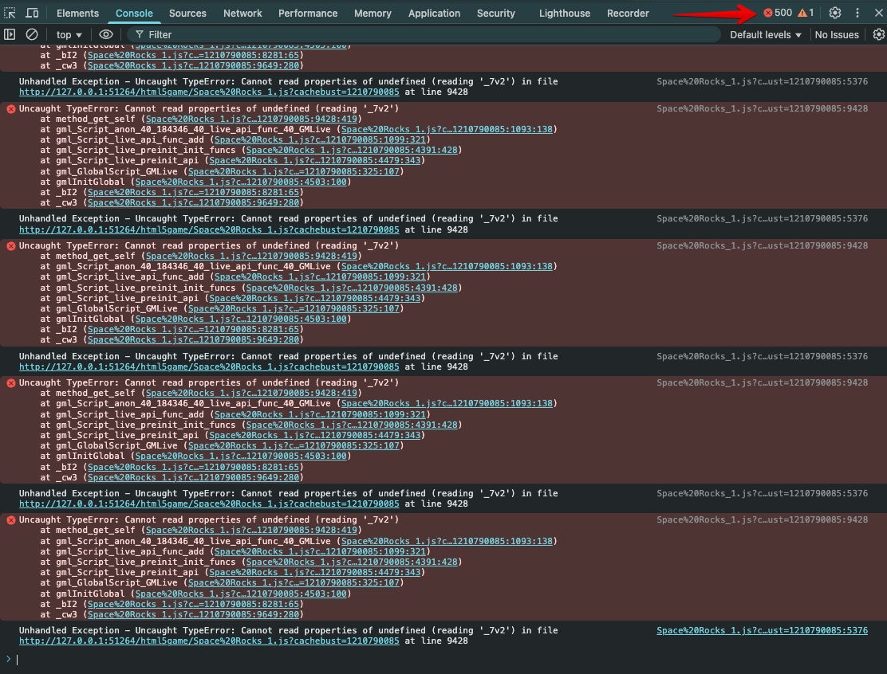
Task: Click the No Issues button
Action: (x=837, y=34)
